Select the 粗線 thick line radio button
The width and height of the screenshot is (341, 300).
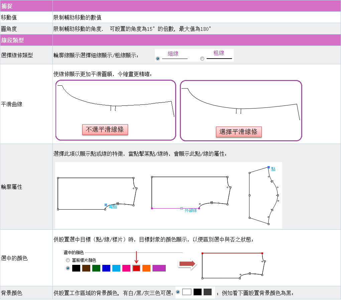[202, 59]
